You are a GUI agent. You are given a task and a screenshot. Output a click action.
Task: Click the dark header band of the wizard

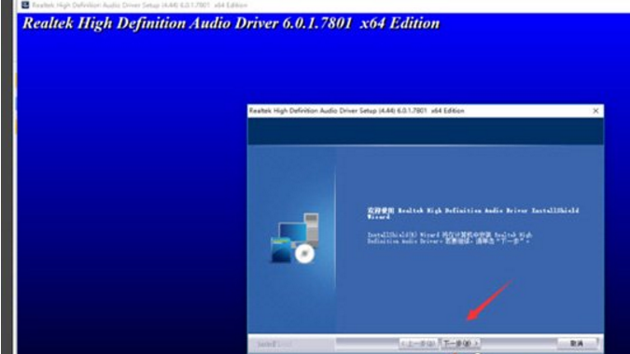tap(426, 131)
